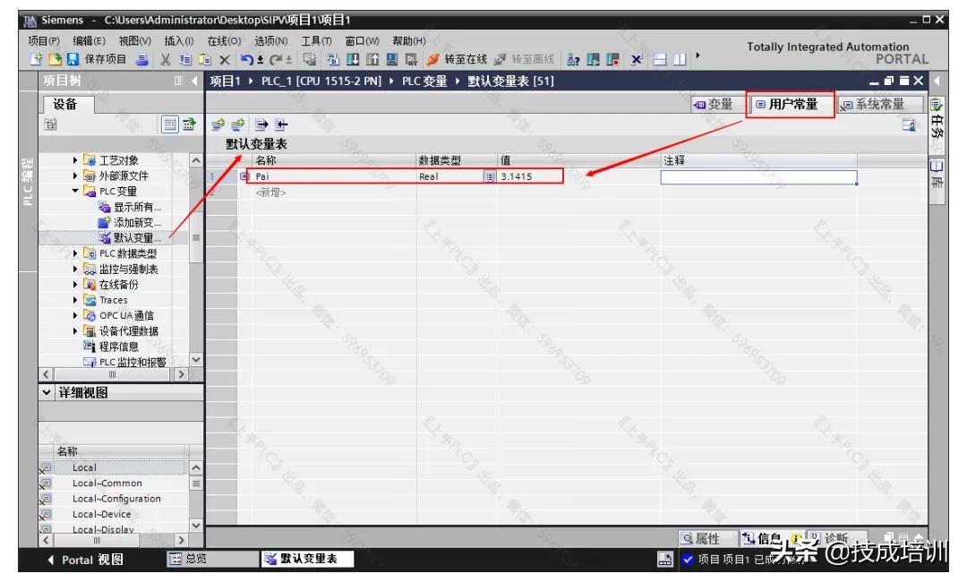Screen dimensions: 967x582
Task: Click project tree show overview icon
Action: [x=169, y=124]
